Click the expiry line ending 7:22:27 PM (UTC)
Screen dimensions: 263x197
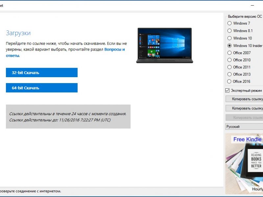pos(60,120)
